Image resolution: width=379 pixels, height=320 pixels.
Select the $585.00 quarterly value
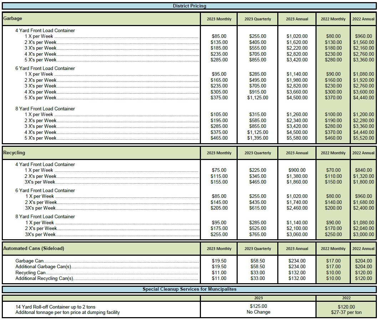point(258,120)
